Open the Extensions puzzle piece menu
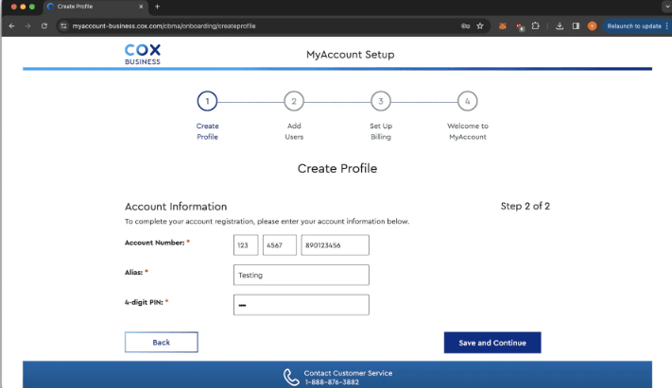The width and height of the screenshot is (672, 388). [536, 26]
